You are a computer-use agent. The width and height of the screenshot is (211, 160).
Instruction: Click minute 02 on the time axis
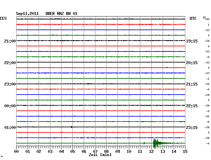(x=39, y=151)
